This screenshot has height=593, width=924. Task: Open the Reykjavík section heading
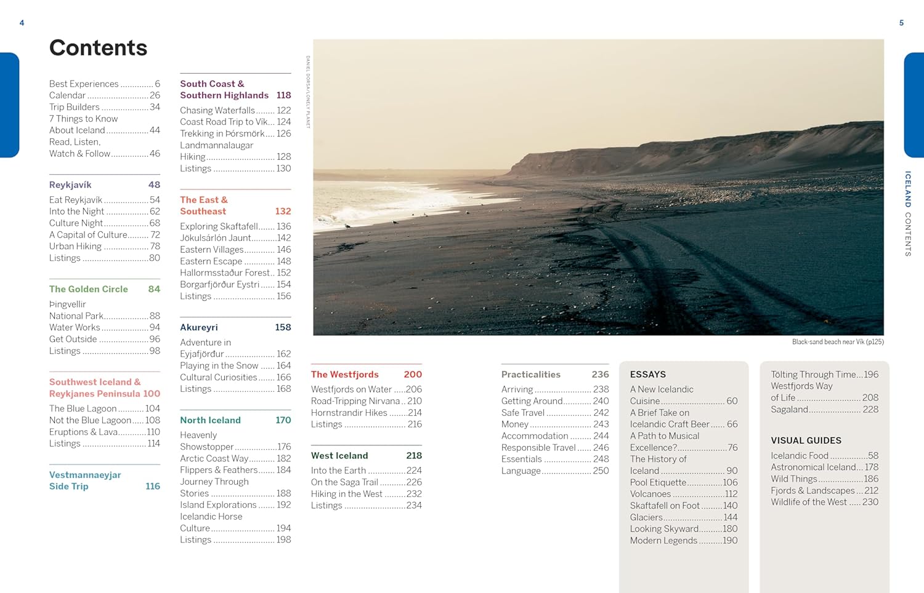pyautogui.click(x=70, y=185)
